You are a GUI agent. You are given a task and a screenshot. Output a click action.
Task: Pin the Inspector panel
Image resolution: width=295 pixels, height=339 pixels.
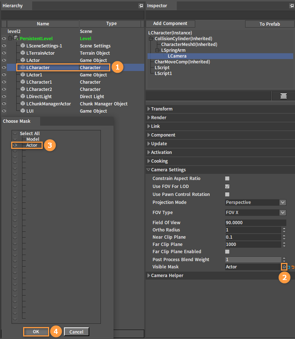coord(291,6)
